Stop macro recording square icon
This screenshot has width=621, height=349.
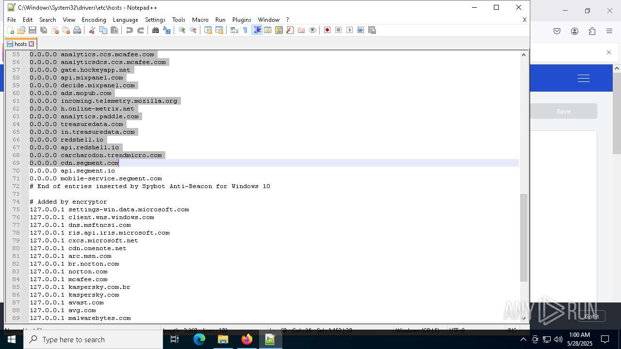(x=339, y=30)
